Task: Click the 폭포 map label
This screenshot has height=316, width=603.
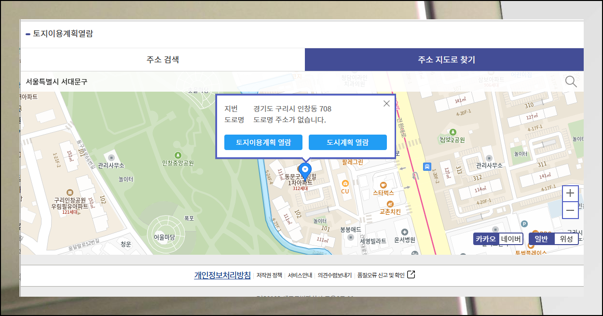Action: click(x=189, y=219)
